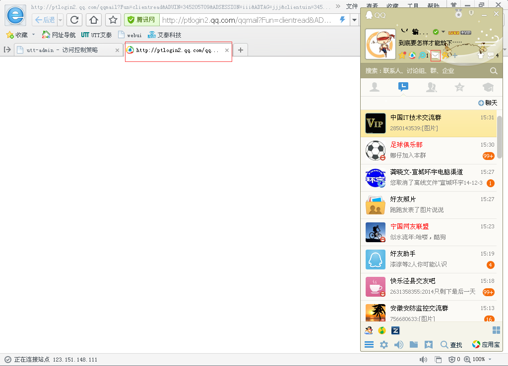Viewport: 508px width, 366px height.
Task: Switch to the QQ Groups tab
Action: (x=431, y=87)
